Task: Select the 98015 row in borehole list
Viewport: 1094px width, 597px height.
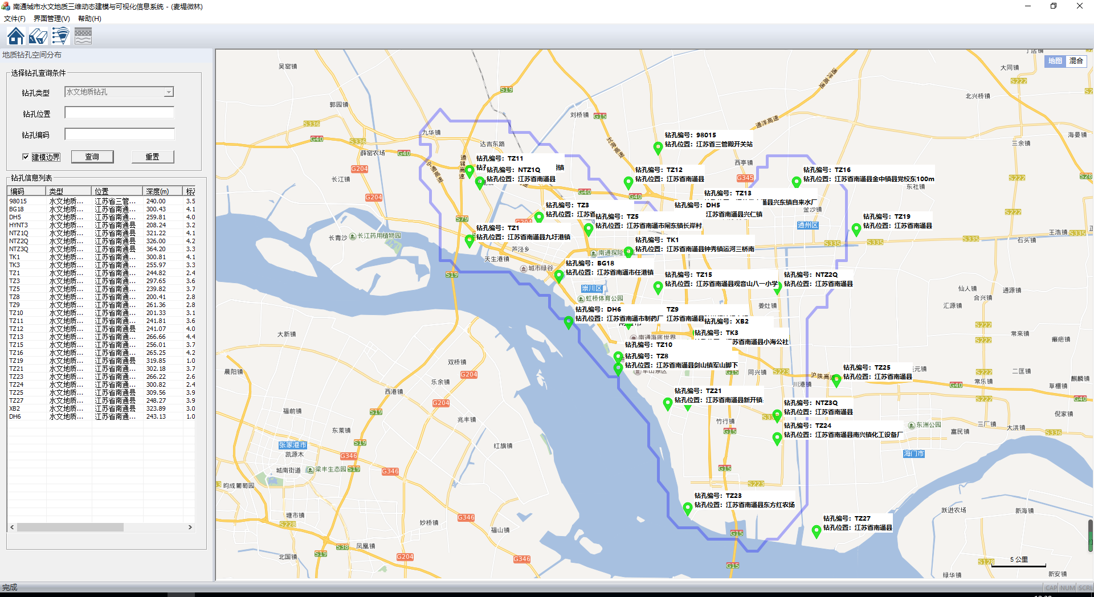Action: tap(101, 201)
